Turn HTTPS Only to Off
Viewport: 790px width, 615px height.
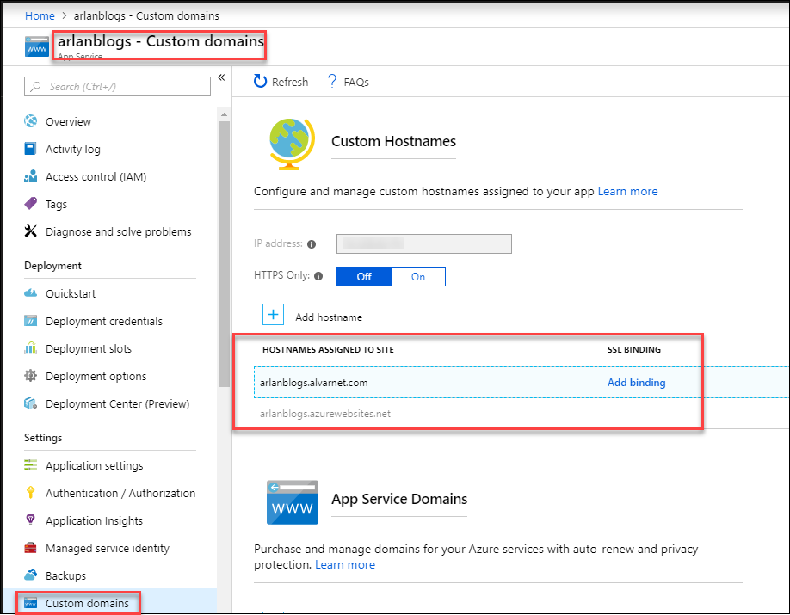(x=364, y=276)
